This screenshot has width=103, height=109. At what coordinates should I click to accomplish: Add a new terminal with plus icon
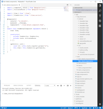(x=58, y=86)
